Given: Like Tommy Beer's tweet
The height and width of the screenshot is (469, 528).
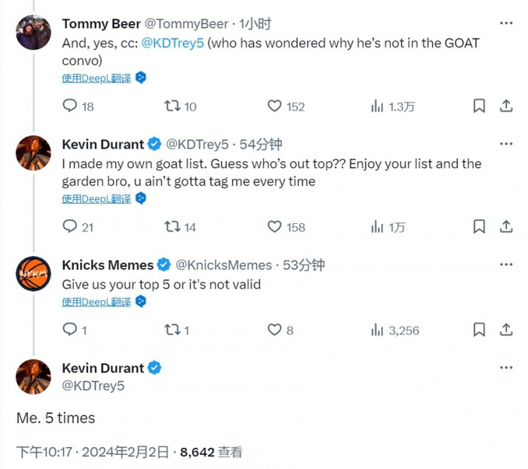Looking at the screenshot, I should click(275, 106).
